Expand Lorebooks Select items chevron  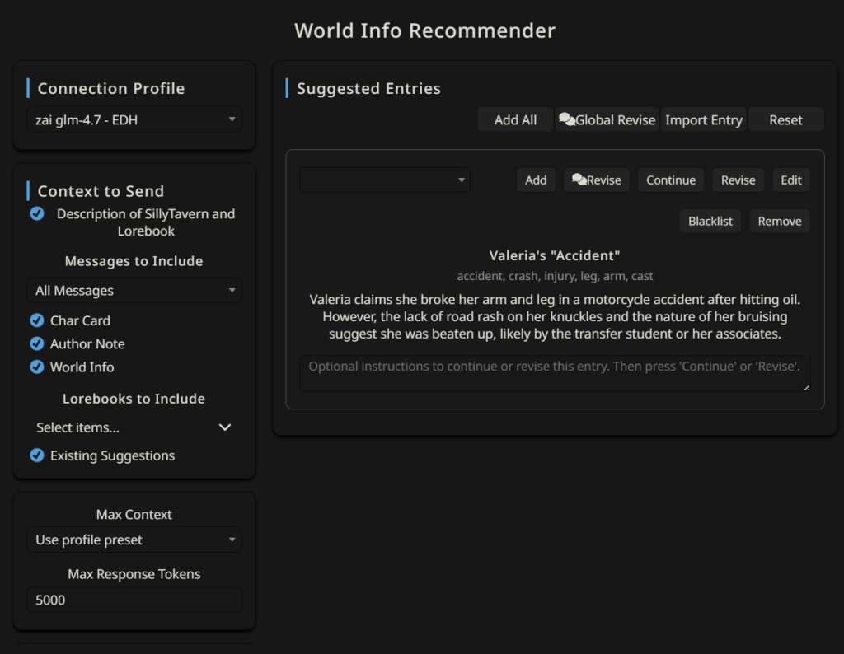point(225,427)
